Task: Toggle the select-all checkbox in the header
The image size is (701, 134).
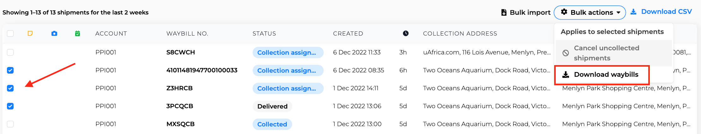Action: [10, 33]
